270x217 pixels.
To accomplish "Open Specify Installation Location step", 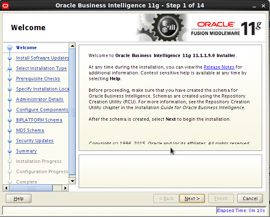I will [x=43, y=89].
